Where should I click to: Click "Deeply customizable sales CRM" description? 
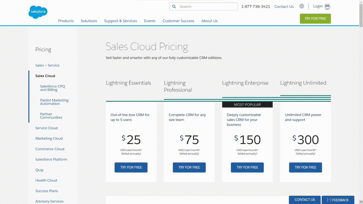pos(244,120)
